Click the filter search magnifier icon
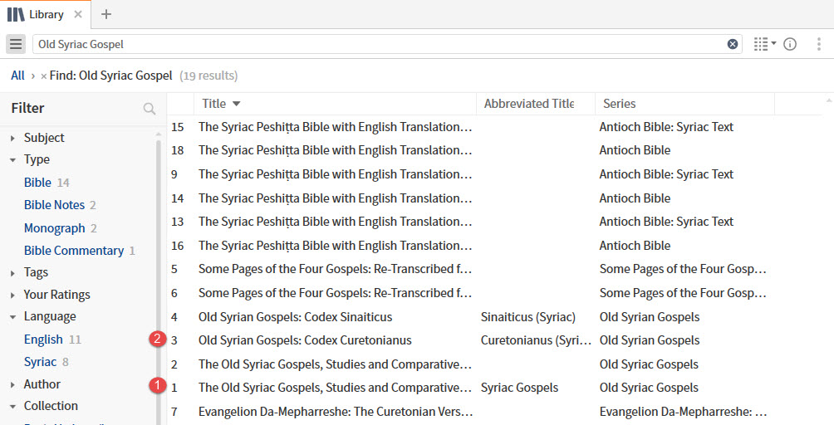 pos(150,109)
